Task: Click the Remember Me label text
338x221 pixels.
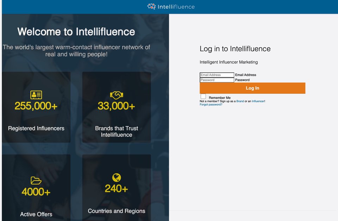Action: (x=220, y=98)
